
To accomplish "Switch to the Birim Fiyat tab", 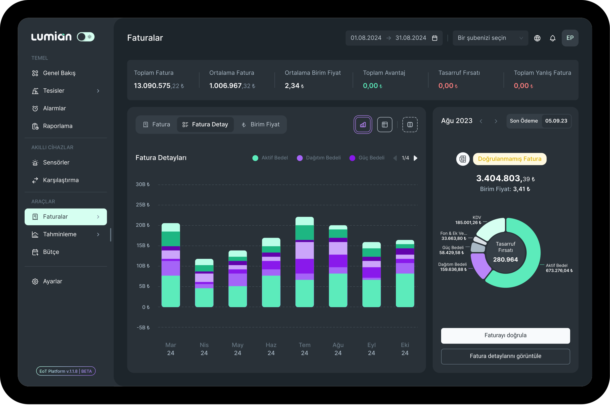I will click(260, 125).
